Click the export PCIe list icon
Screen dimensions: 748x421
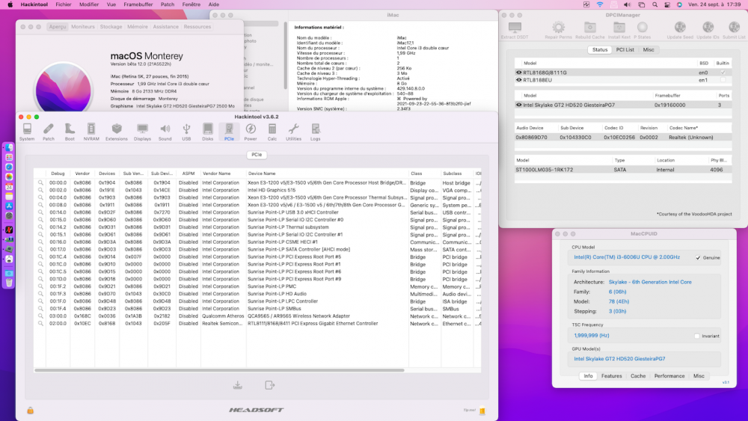point(269,385)
